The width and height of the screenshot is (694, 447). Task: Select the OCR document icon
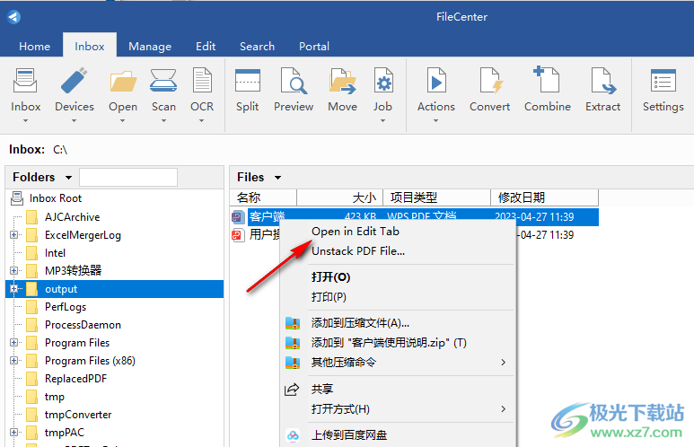202,81
